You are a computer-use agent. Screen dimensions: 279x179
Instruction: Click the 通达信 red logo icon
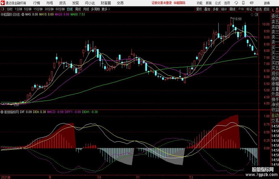point(3,3)
